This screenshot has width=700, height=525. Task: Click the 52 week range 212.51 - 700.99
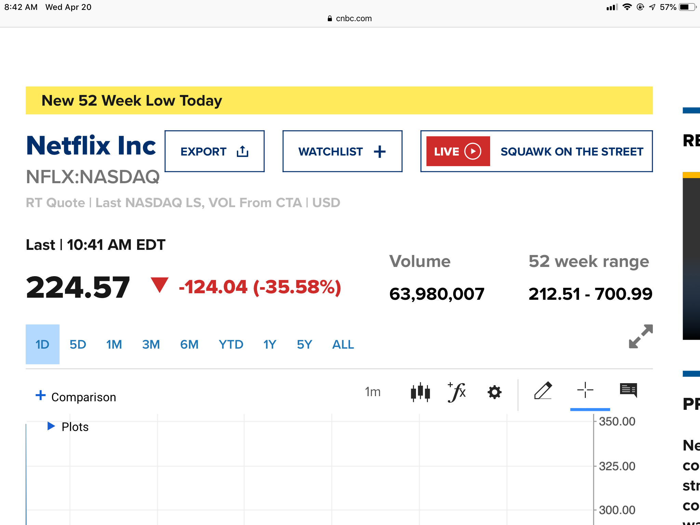coord(590,294)
